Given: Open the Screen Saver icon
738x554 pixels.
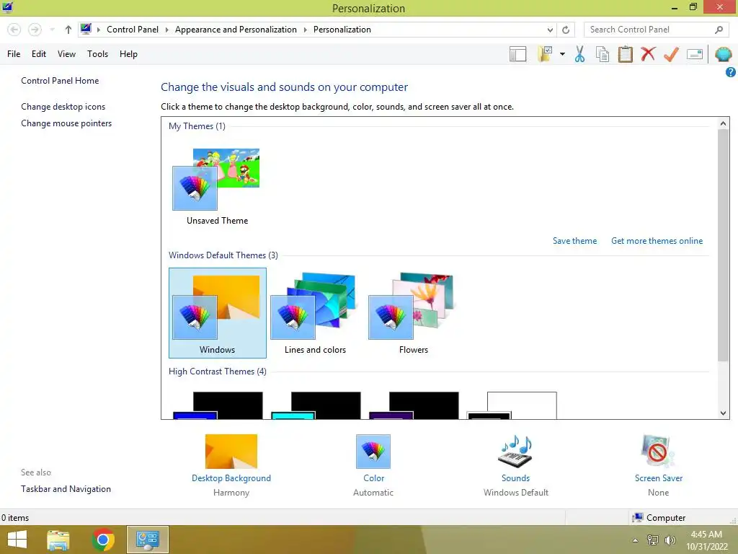Looking at the screenshot, I should (x=657, y=452).
